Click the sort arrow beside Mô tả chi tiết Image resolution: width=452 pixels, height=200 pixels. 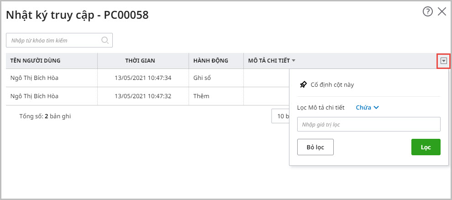coord(294,60)
